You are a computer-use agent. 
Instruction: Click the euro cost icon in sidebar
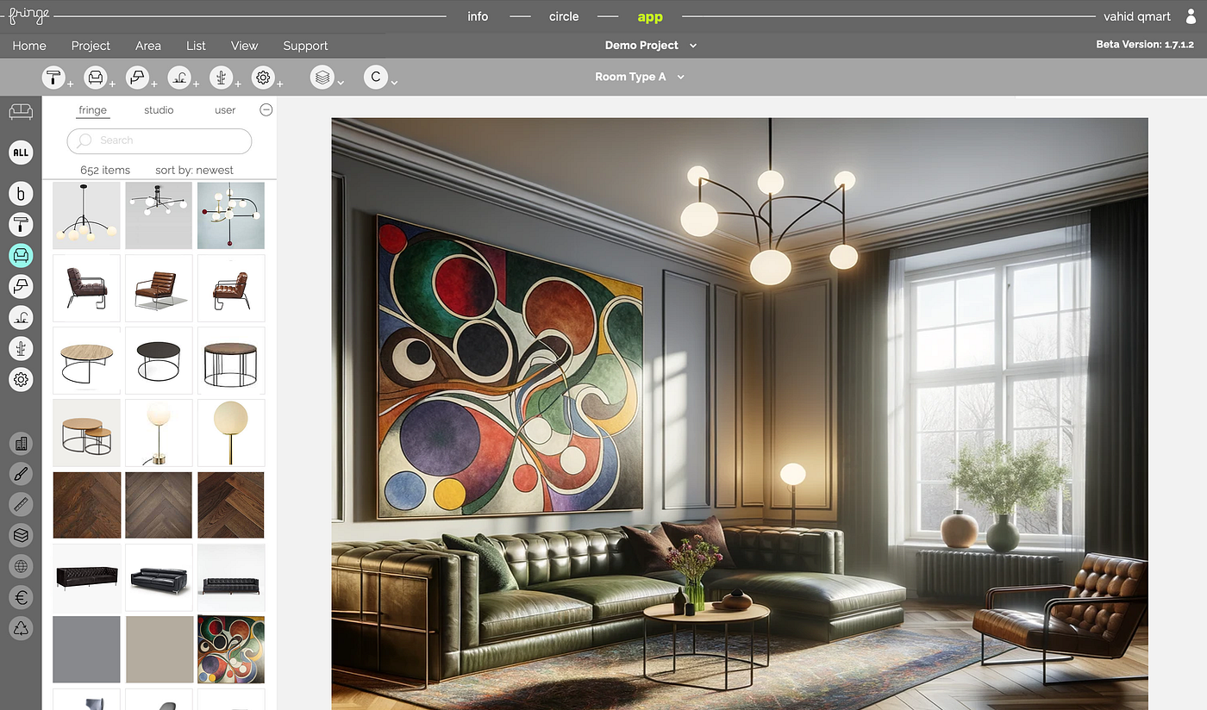coord(21,597)
